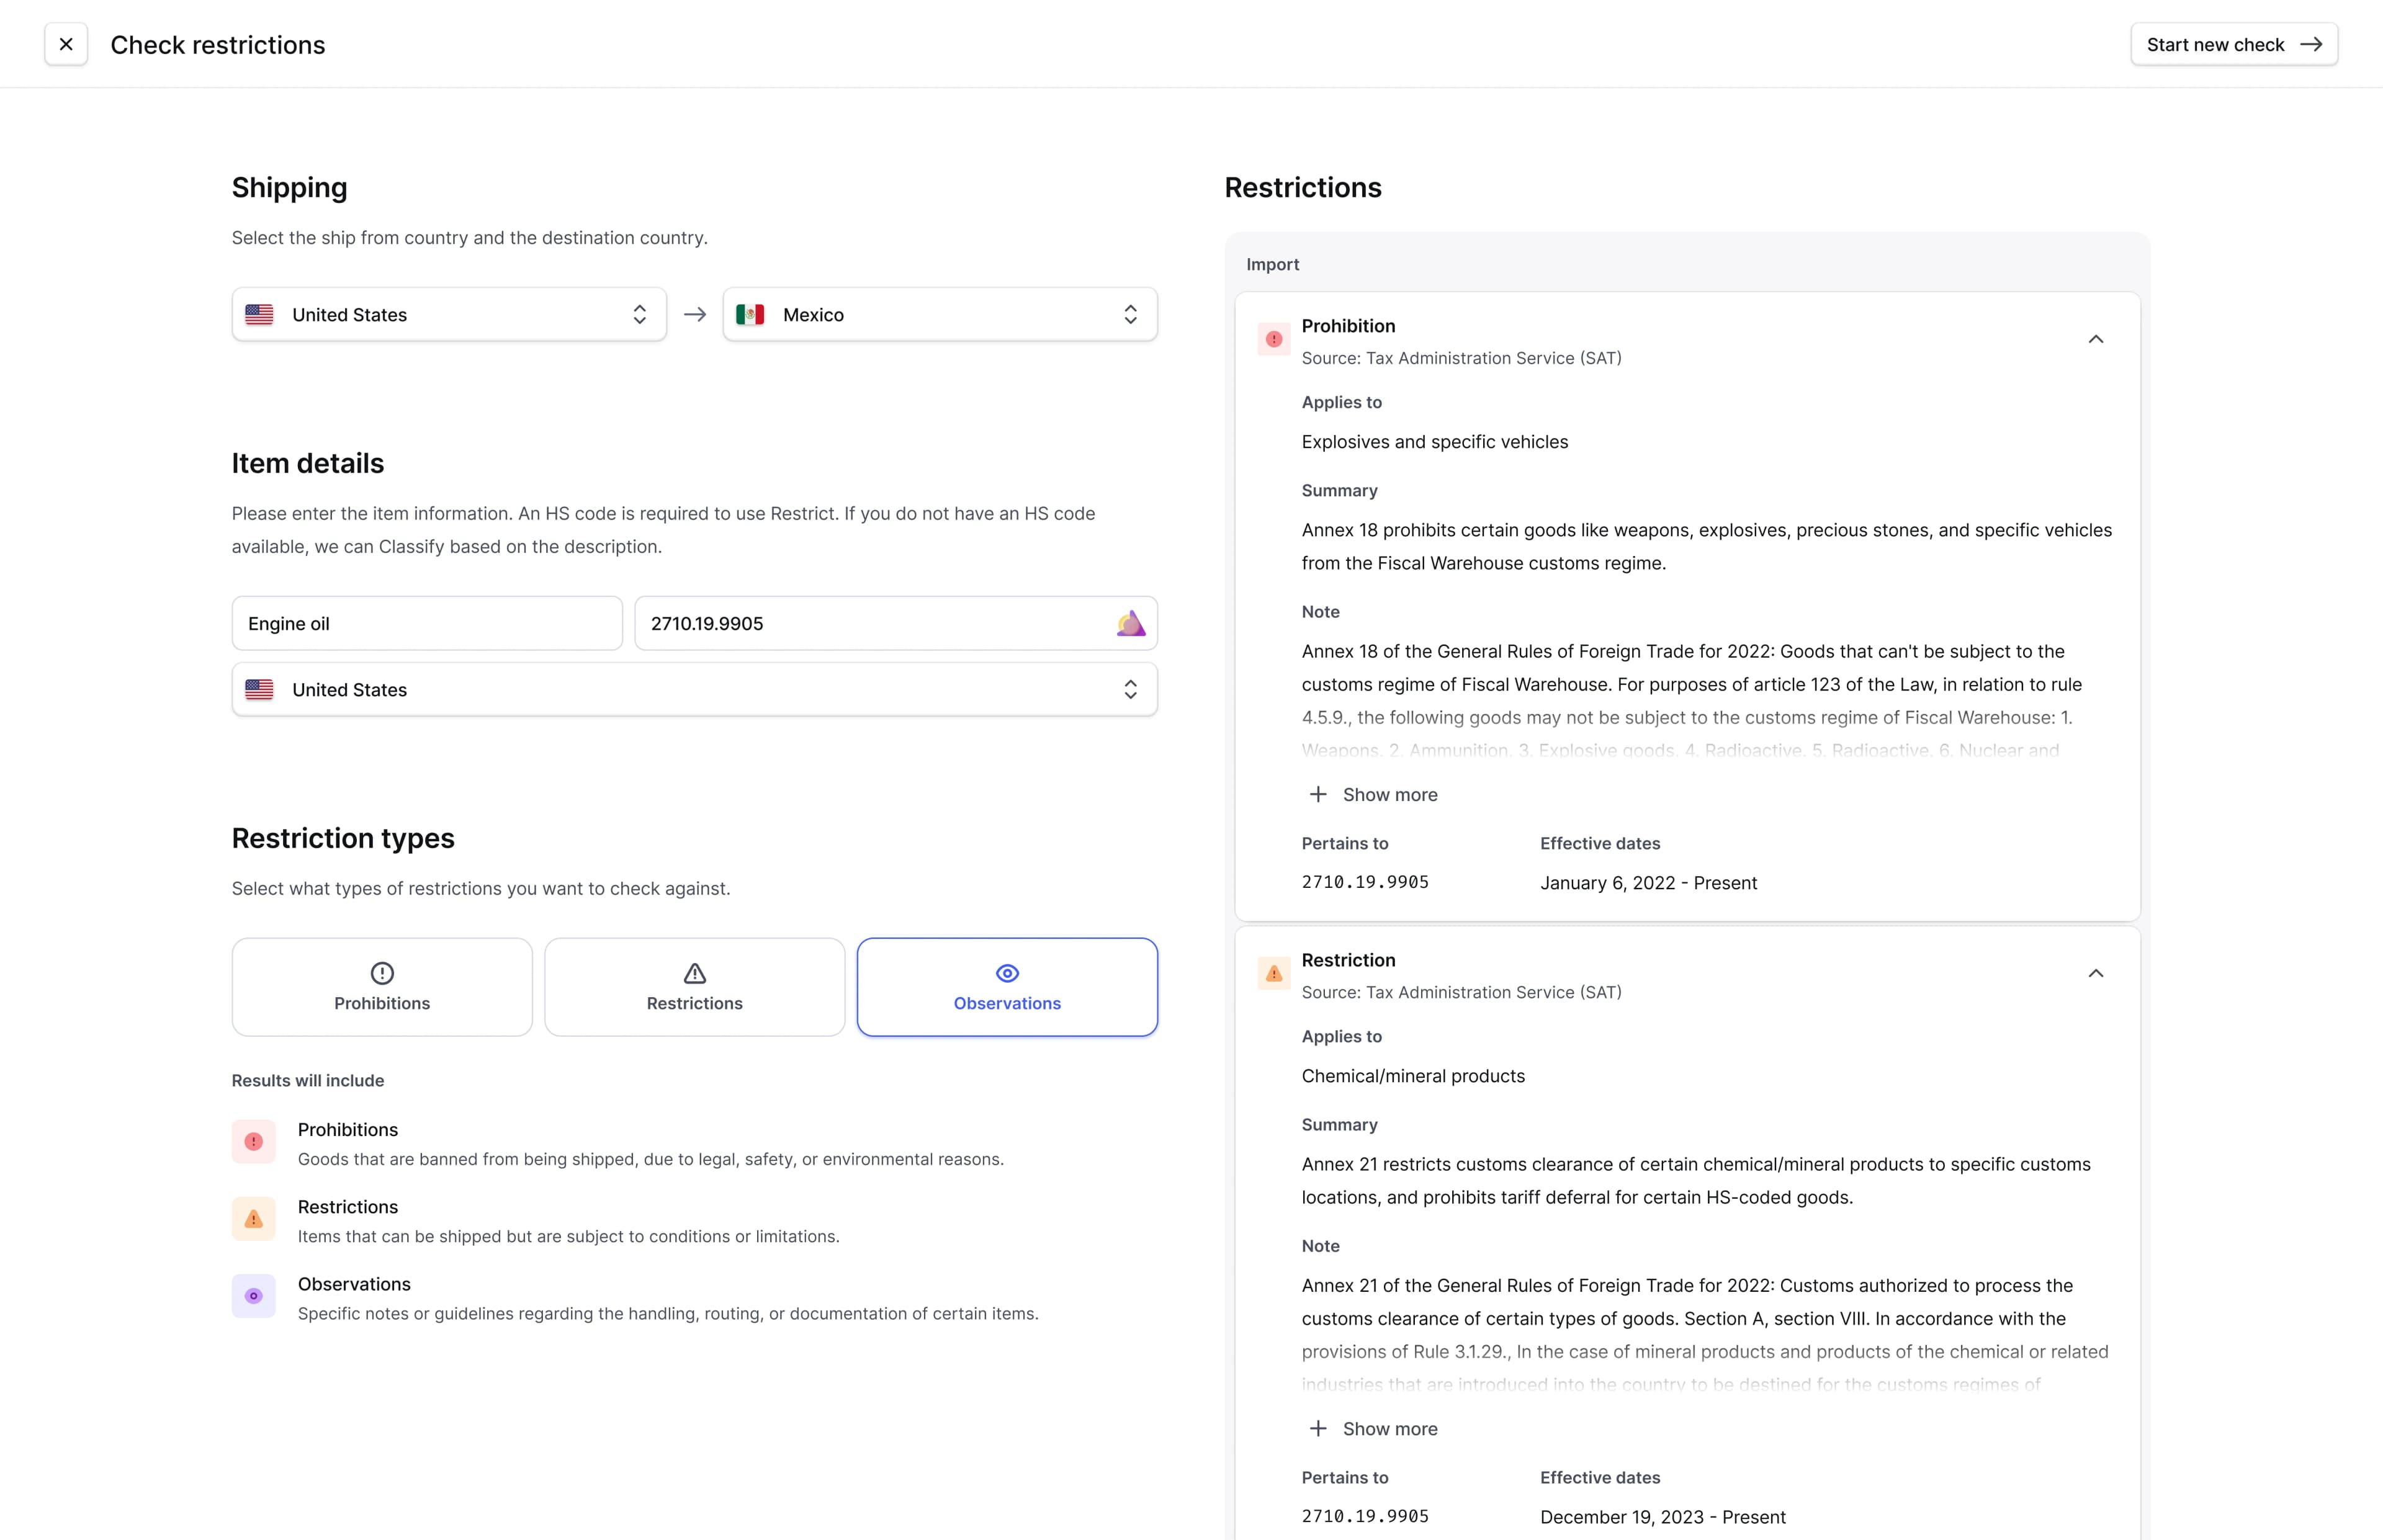Click orange Restriction warning icon in results

point(1273,974)
